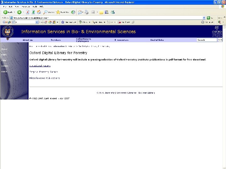This screenshot has height=169, width=226.
Task: Click the Google toolbar highlighter pen icon
Action: coord(133,22)
